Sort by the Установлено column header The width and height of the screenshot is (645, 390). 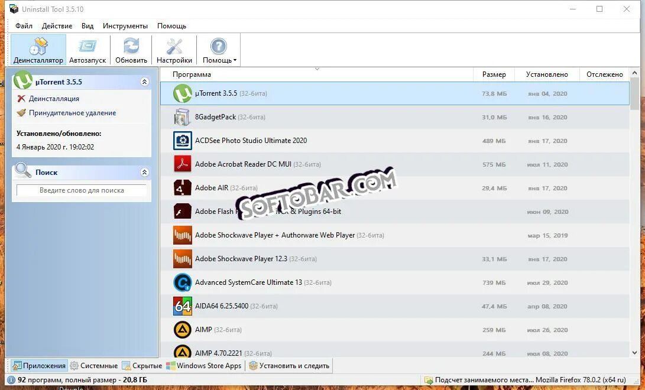point(547,74)
